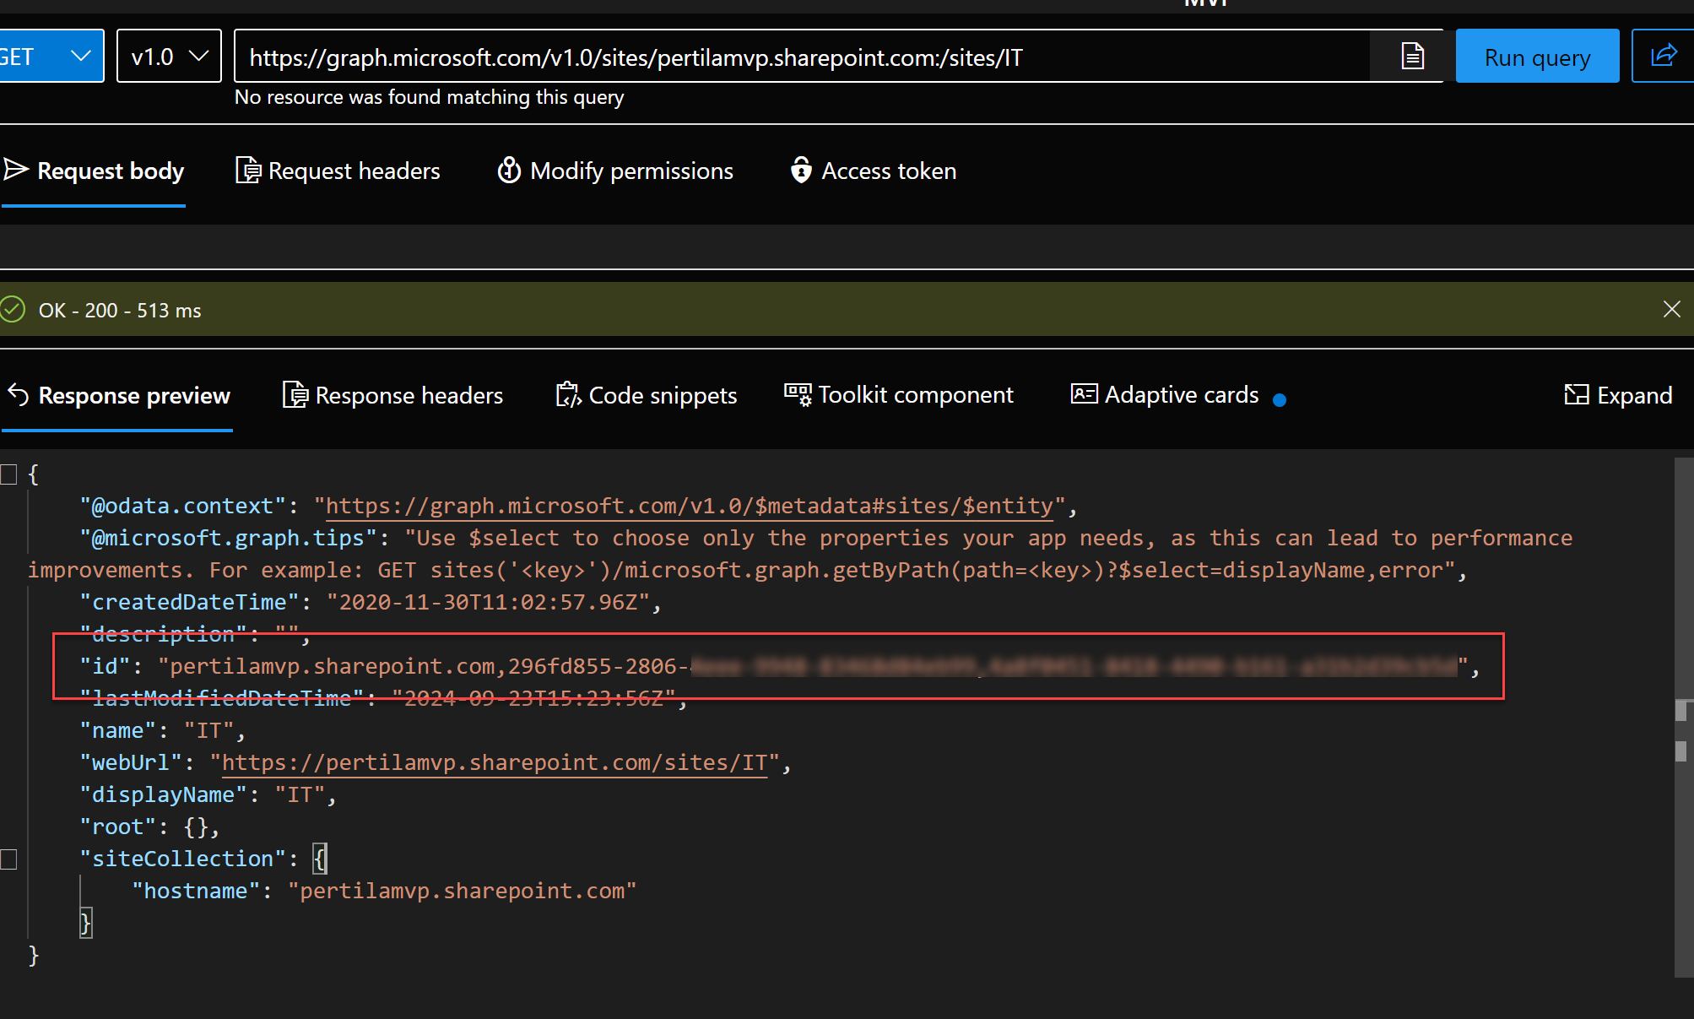Image resolution: width=1694 pixels, height=1019 pixels.
Task: Collapse the root JSON object fold box
Action: click(9, 474)
